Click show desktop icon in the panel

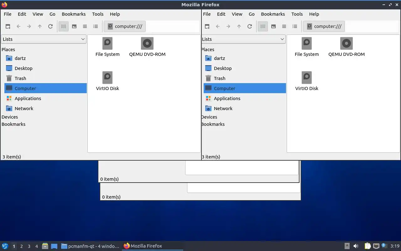(x=54, y=246)
